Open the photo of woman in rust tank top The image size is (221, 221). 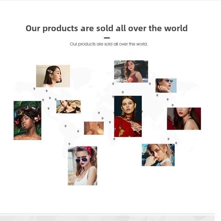point(131,72)
